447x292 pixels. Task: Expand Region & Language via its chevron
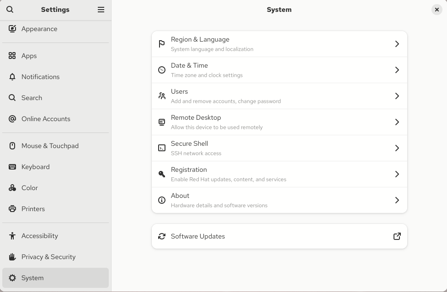tap(397, 44)
